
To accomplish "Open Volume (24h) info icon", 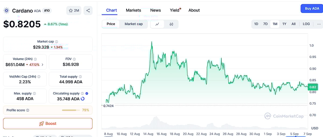I will click(x=35, y=59).
